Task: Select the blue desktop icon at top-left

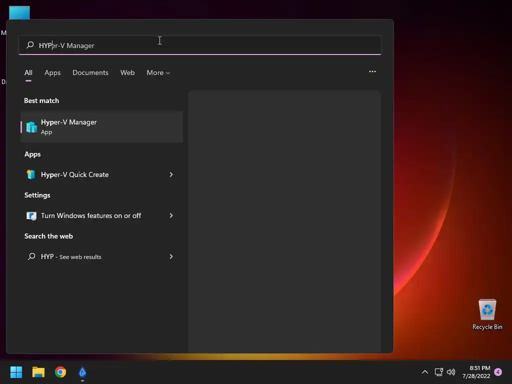Action: tap(19, 12)
